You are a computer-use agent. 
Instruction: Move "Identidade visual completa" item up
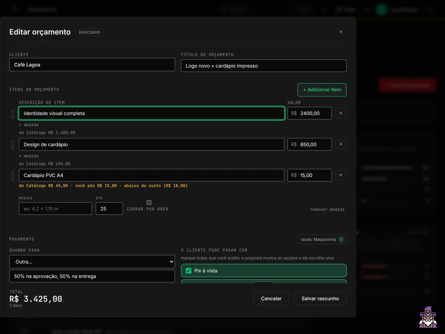(x=13, y=111)
